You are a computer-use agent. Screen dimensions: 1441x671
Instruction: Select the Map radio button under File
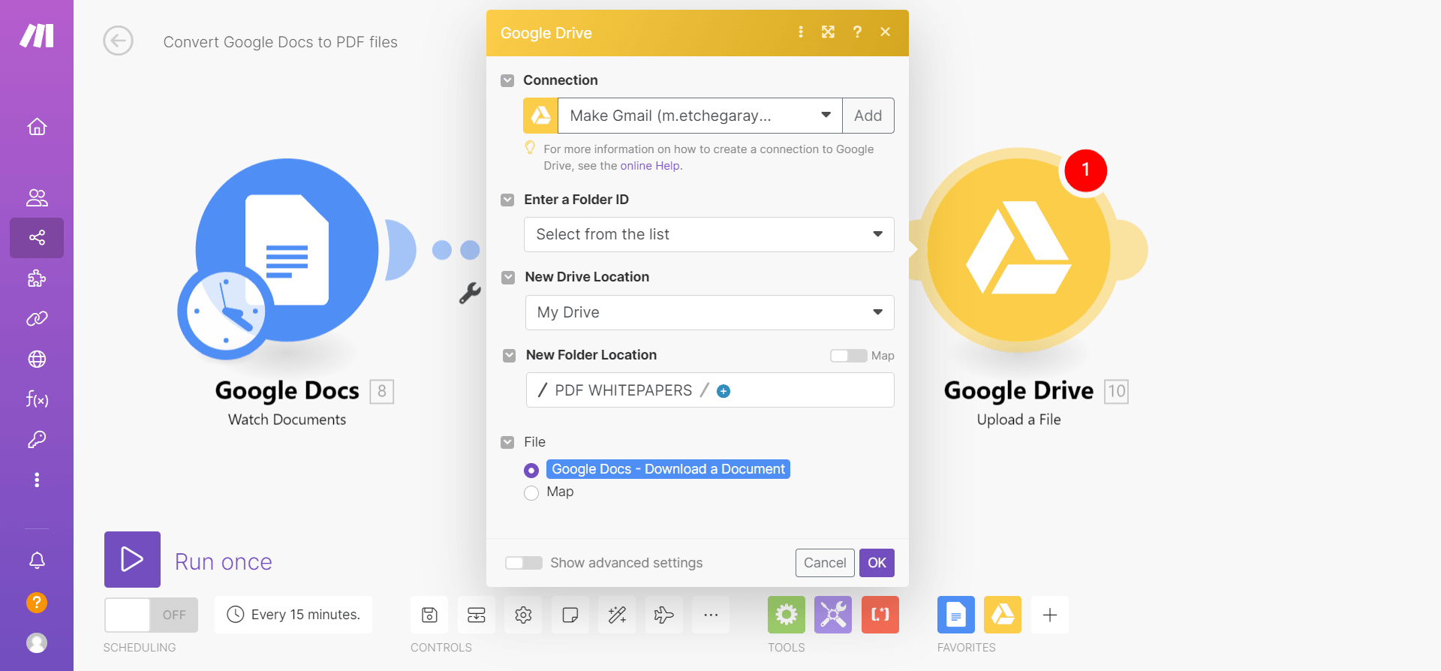(531, 493)
